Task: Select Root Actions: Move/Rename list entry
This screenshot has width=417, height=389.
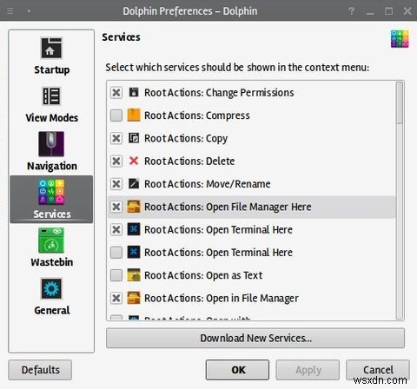Action: point(251,184)
